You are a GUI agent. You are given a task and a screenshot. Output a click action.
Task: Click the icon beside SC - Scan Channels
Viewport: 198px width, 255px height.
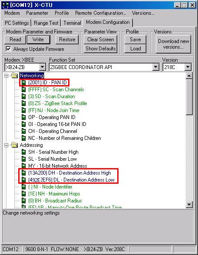coord(24,89)
